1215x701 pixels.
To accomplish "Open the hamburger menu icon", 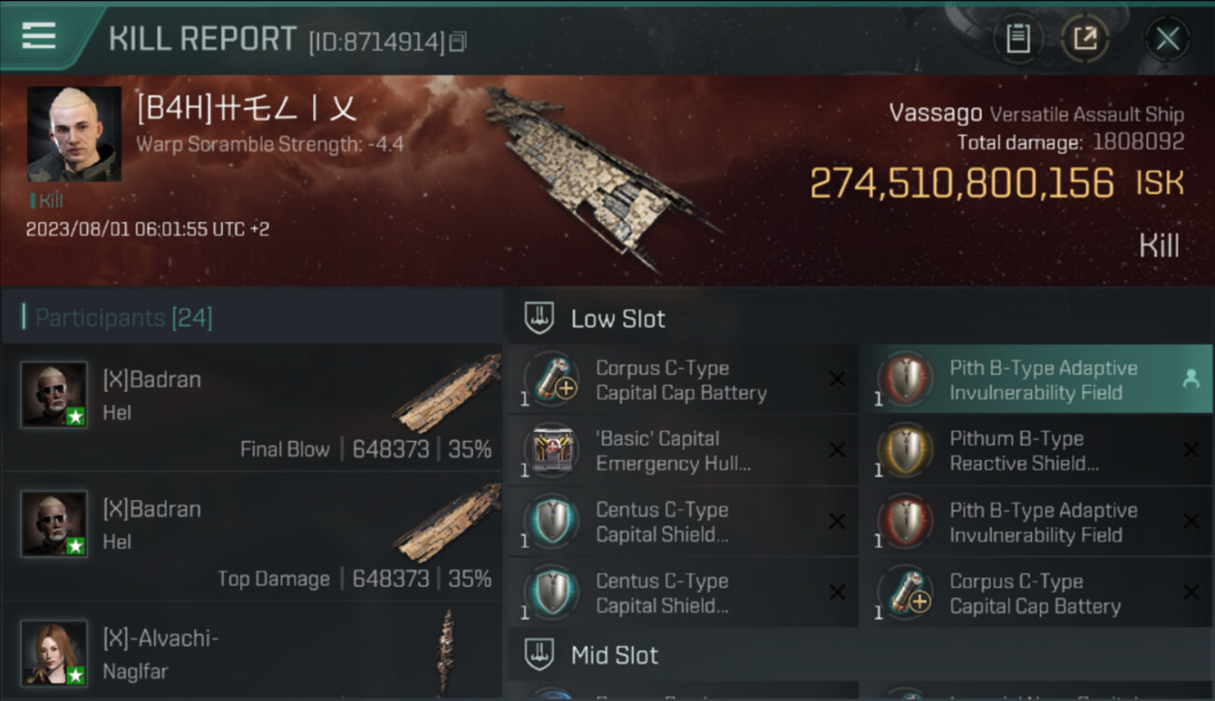I will tap(39, 36).
